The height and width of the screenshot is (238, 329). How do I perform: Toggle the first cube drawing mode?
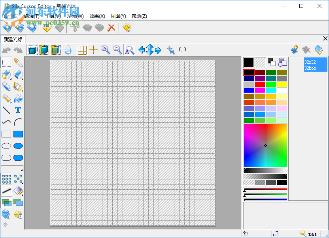(32, 50)
